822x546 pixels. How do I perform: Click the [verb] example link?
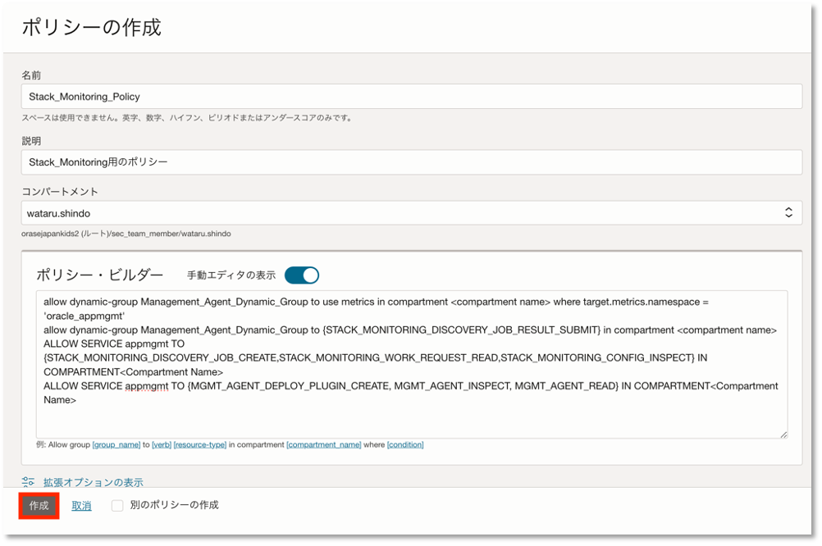160,445
